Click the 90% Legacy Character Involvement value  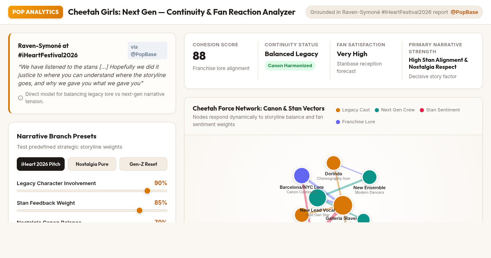[x=161, y=183]
